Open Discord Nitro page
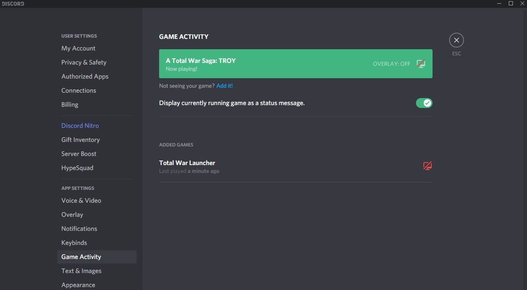Viewport: 527px width, 290px height. 80,126
